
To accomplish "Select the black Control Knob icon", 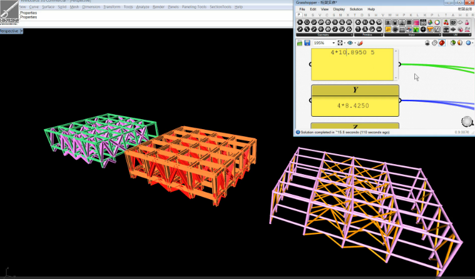I will 395,29.
